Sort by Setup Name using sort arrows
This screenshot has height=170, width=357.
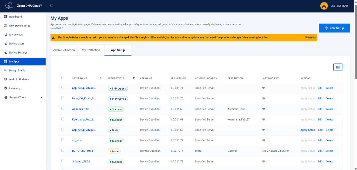101,78
